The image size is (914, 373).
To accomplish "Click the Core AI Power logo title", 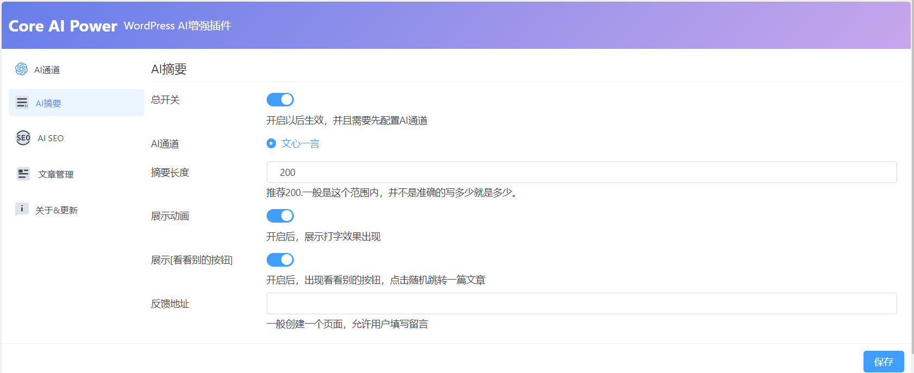I will click(x=63, y=26).
